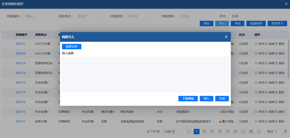Screen dimensions: 290x138
Task: Click 在用 status icon in row 000711
Action: pyautogui.click(x=240, y=121)
